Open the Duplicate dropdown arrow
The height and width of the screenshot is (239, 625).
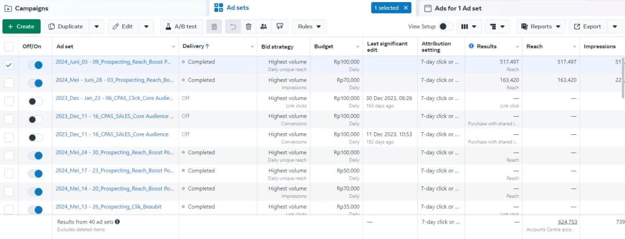(x=96, y=27)
